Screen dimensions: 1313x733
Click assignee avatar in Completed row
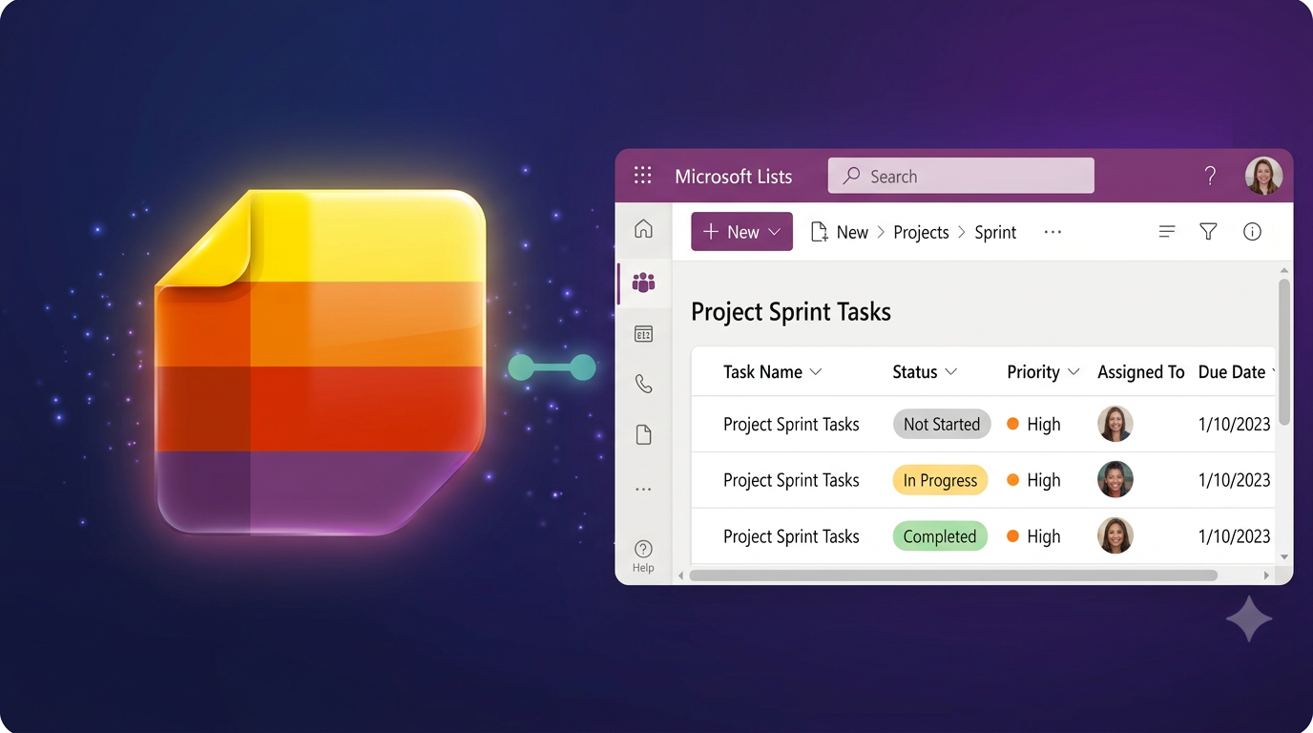click(1115, 535)
